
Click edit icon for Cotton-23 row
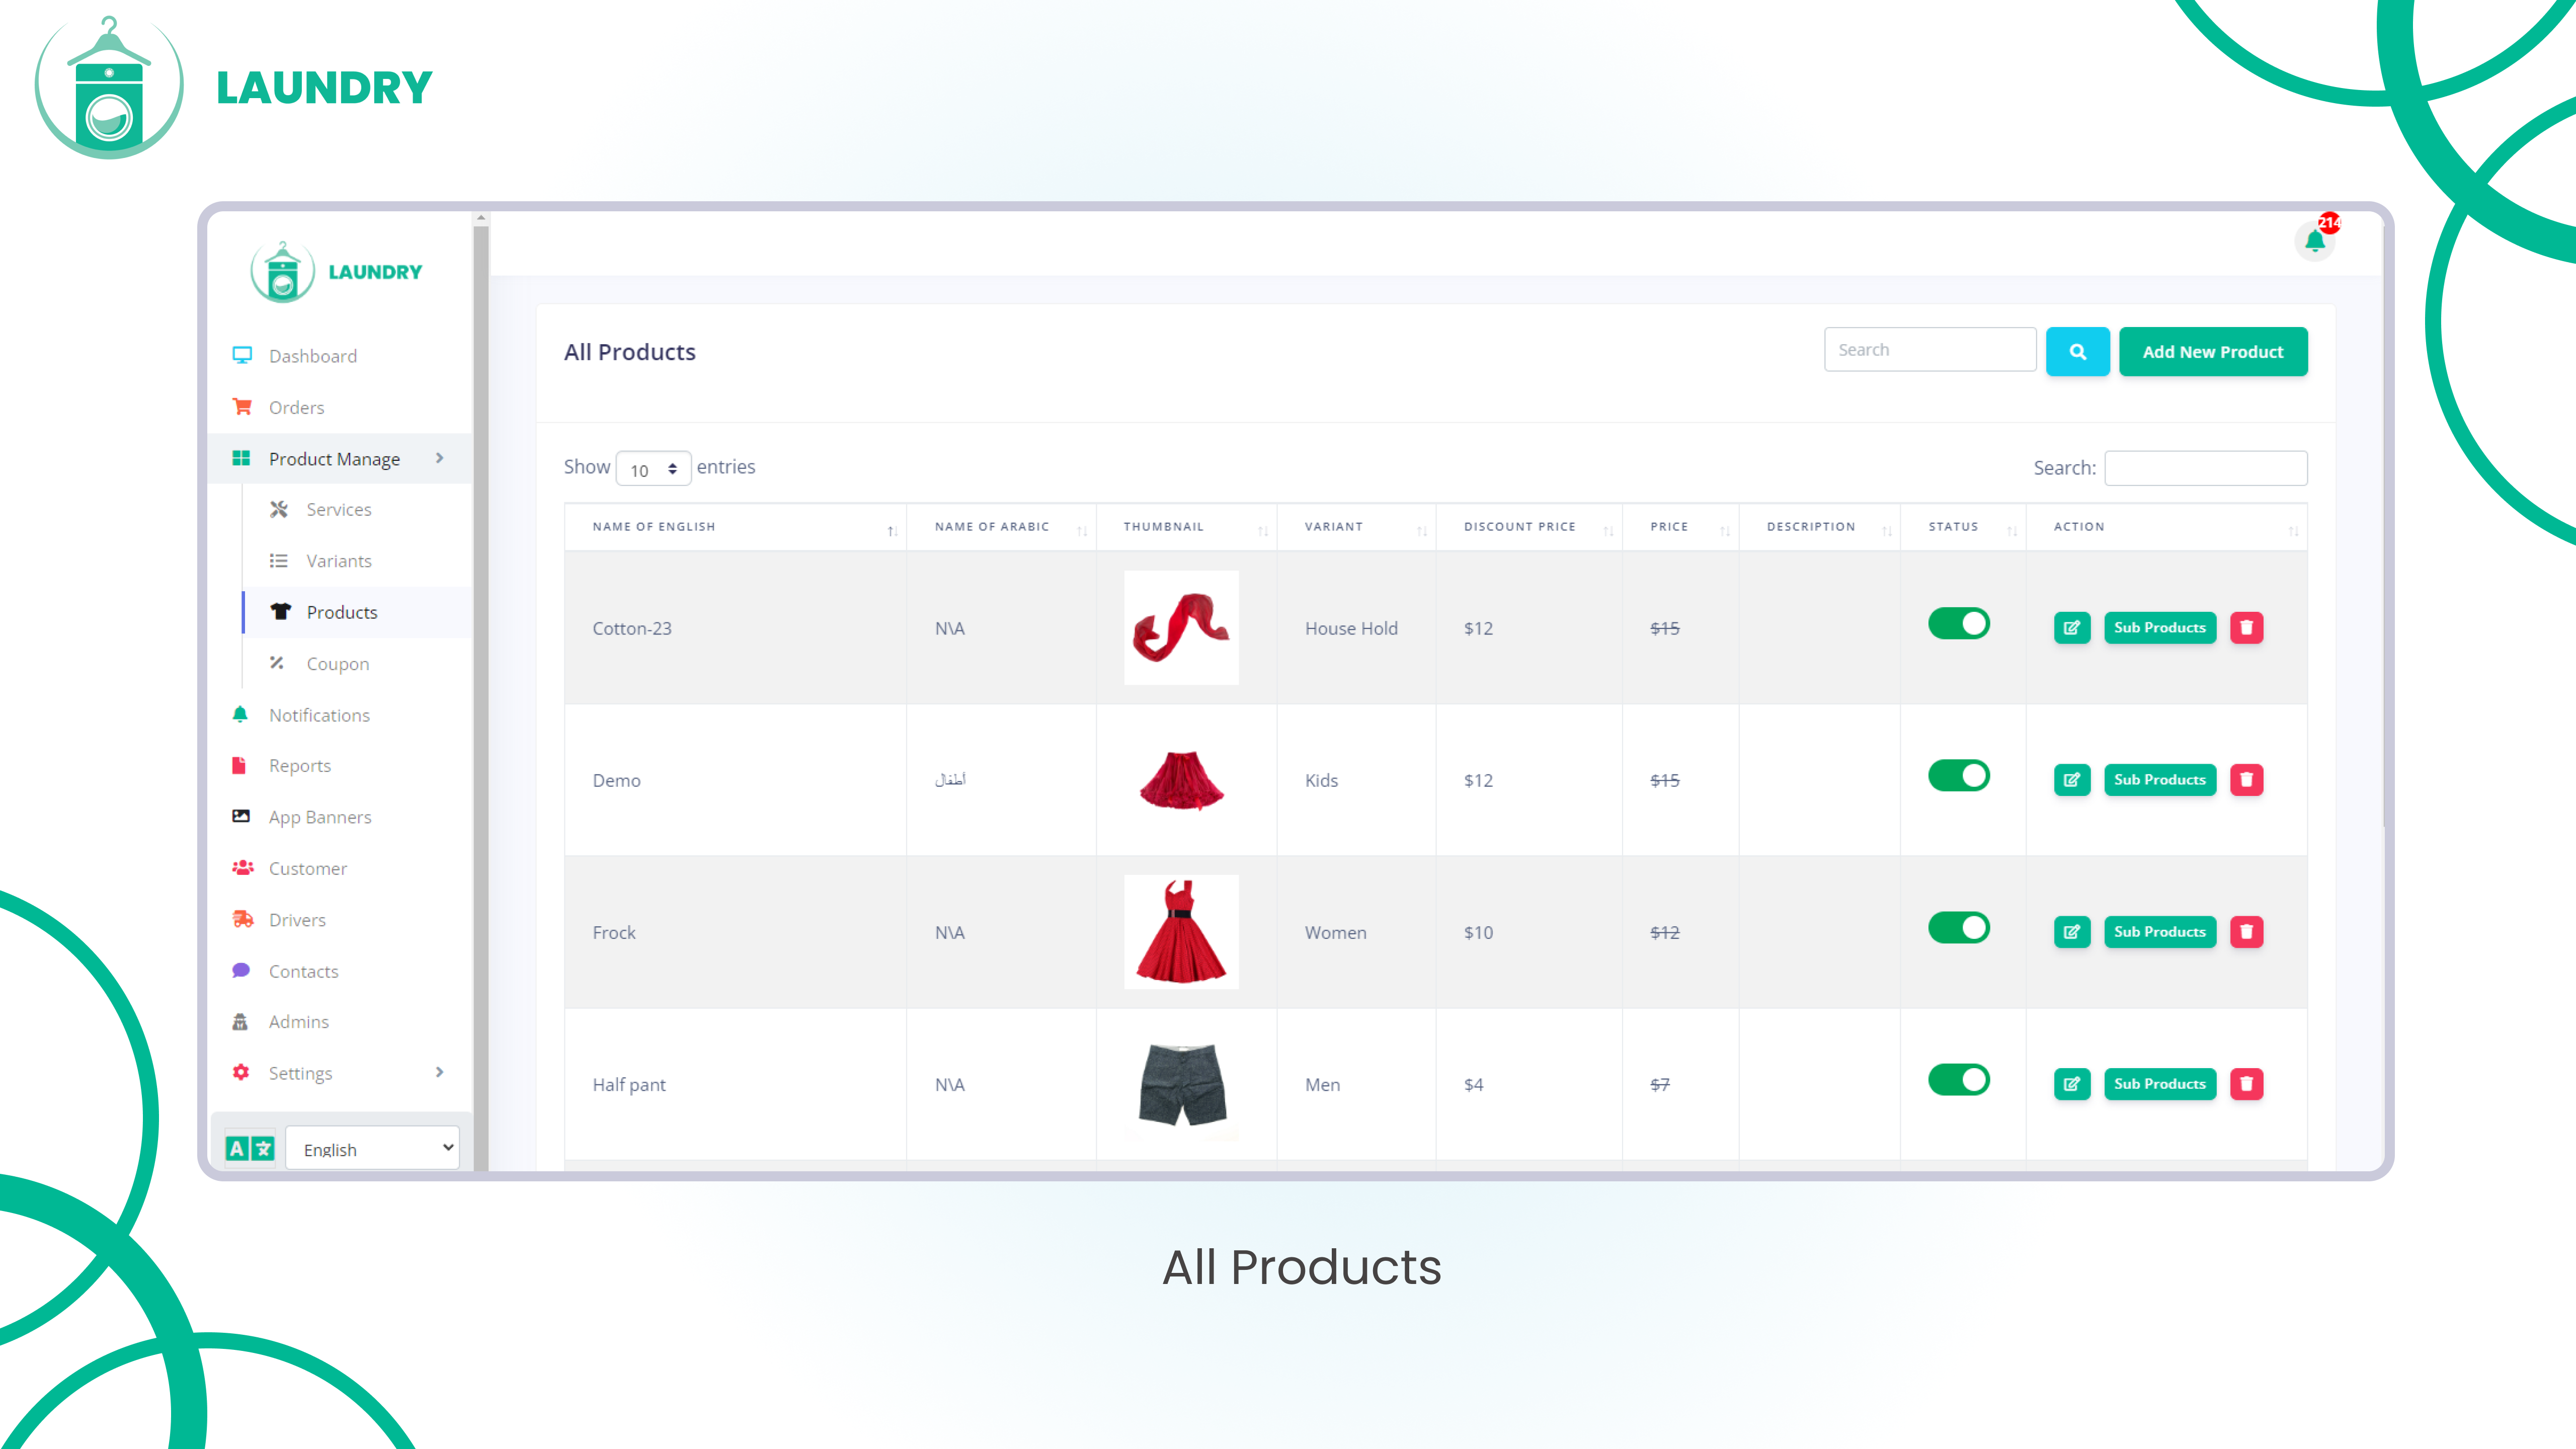(x=2071, y=628)
